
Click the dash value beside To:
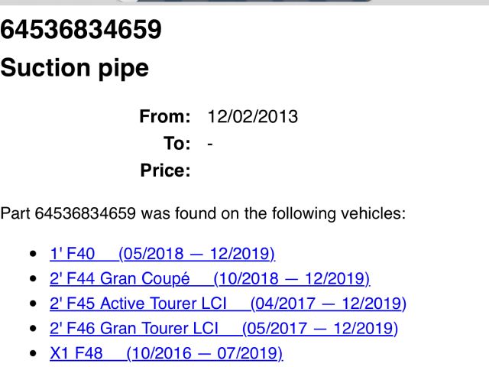pos(210,144)
